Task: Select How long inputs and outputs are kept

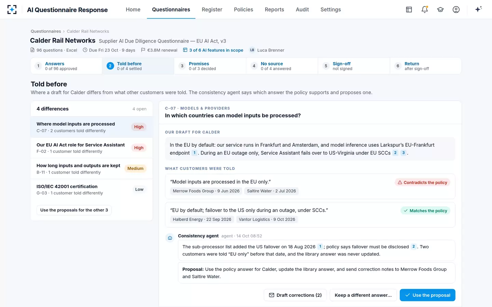Action: coord(92,169)
